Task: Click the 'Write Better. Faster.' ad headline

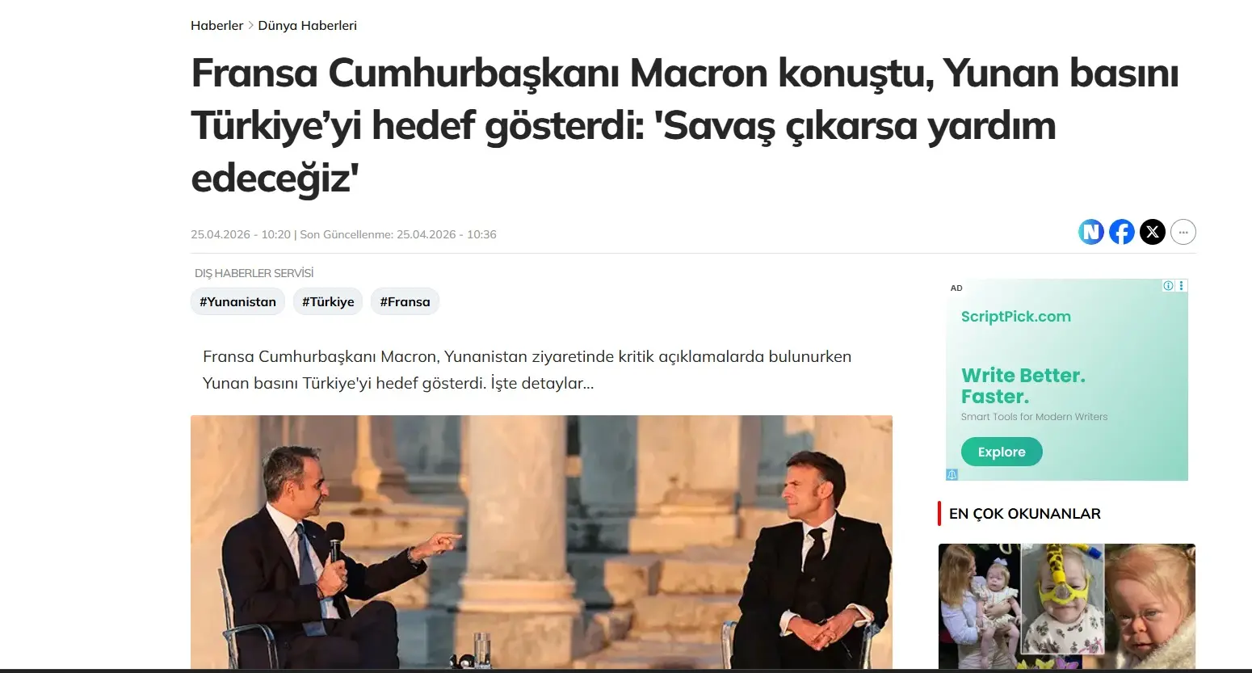Action: point(1023,386)
